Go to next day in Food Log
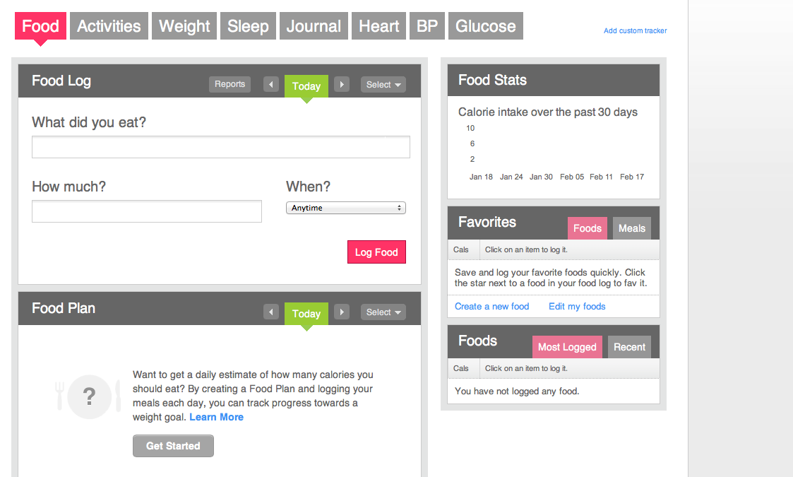This screenshot has width=793, height=477. [342, 85]
